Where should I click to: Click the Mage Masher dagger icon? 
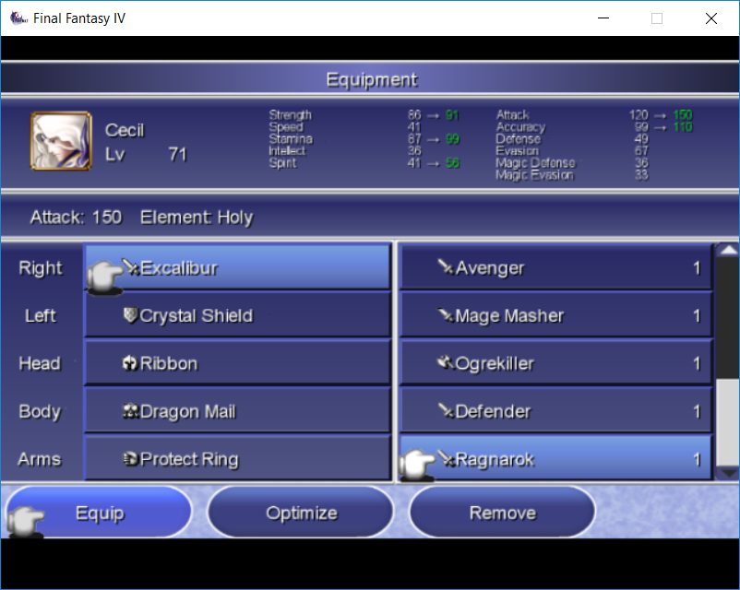pyautogui.click(x=446, y=315)
